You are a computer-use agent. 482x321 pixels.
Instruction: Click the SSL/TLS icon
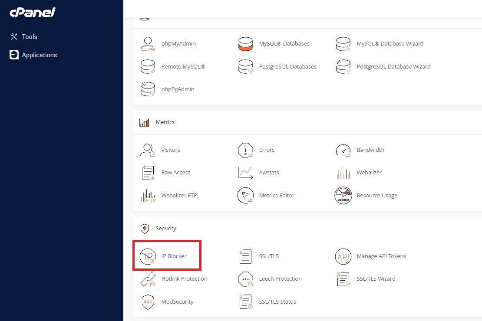pyautogui.click(x=245, y=256)
